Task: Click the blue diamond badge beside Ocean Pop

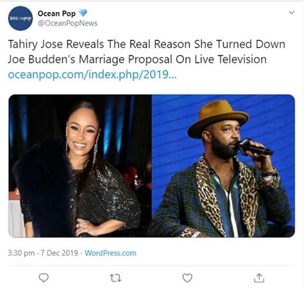Action: 83,13
